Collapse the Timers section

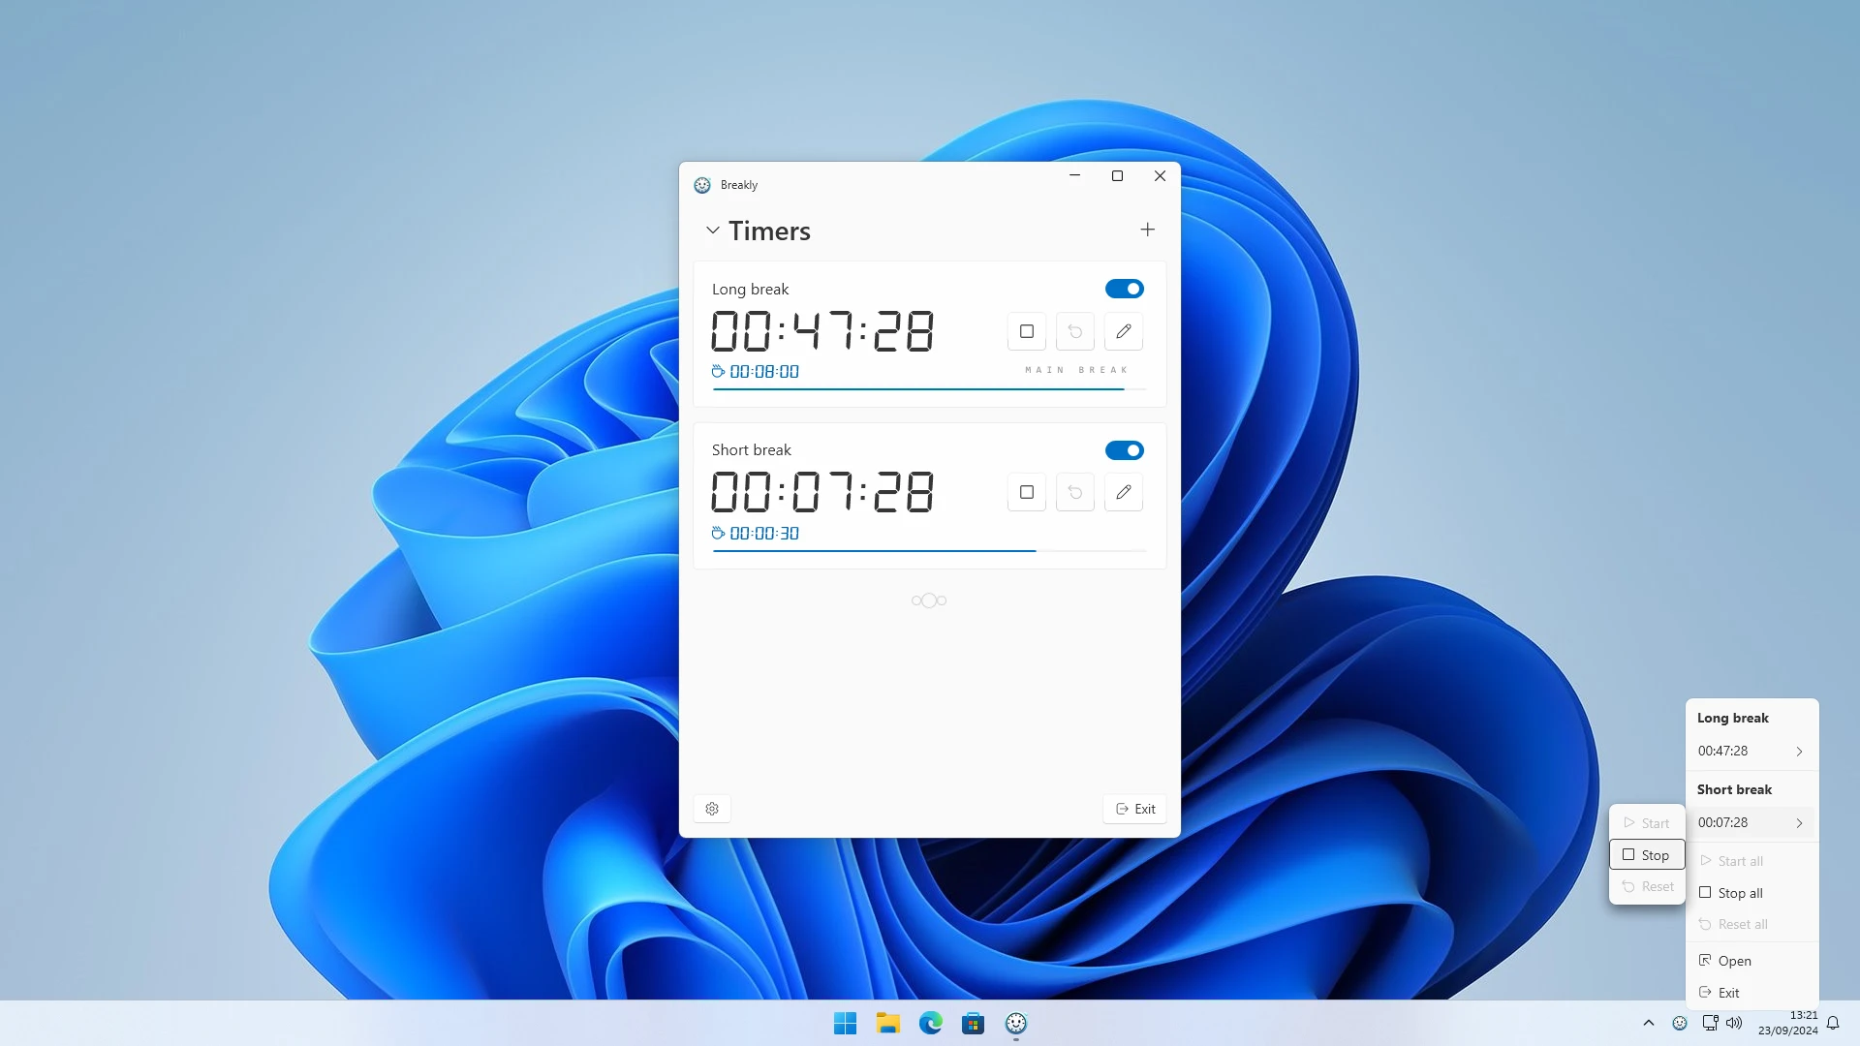(713, 231)
